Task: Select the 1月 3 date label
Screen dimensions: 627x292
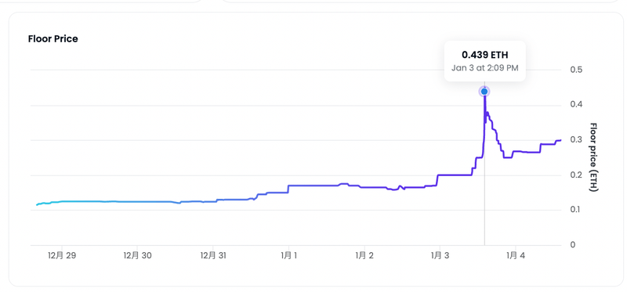Action: point(440,256)
